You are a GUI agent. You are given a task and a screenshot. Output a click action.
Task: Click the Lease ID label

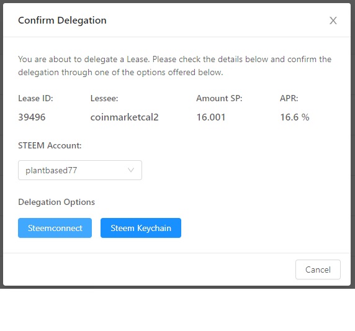(x=35, y=98)
